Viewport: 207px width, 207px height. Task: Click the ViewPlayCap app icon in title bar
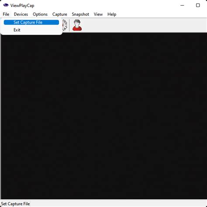pyautogui.click(x=6, y=5)
